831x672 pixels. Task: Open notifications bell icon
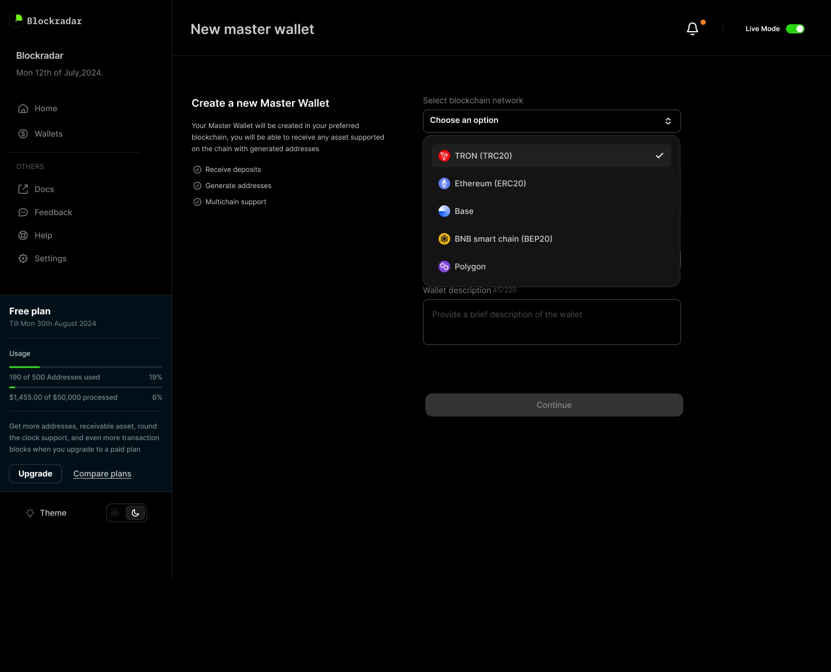[692, 29]
